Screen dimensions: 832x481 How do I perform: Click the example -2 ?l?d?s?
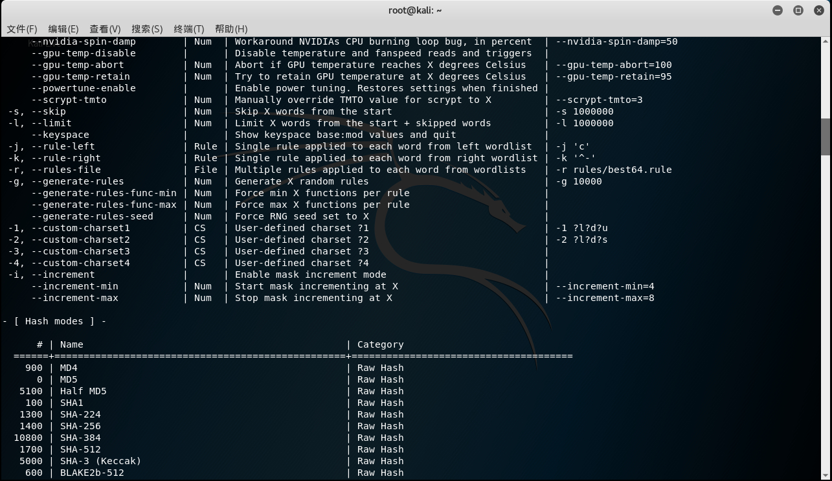point(582,240)
